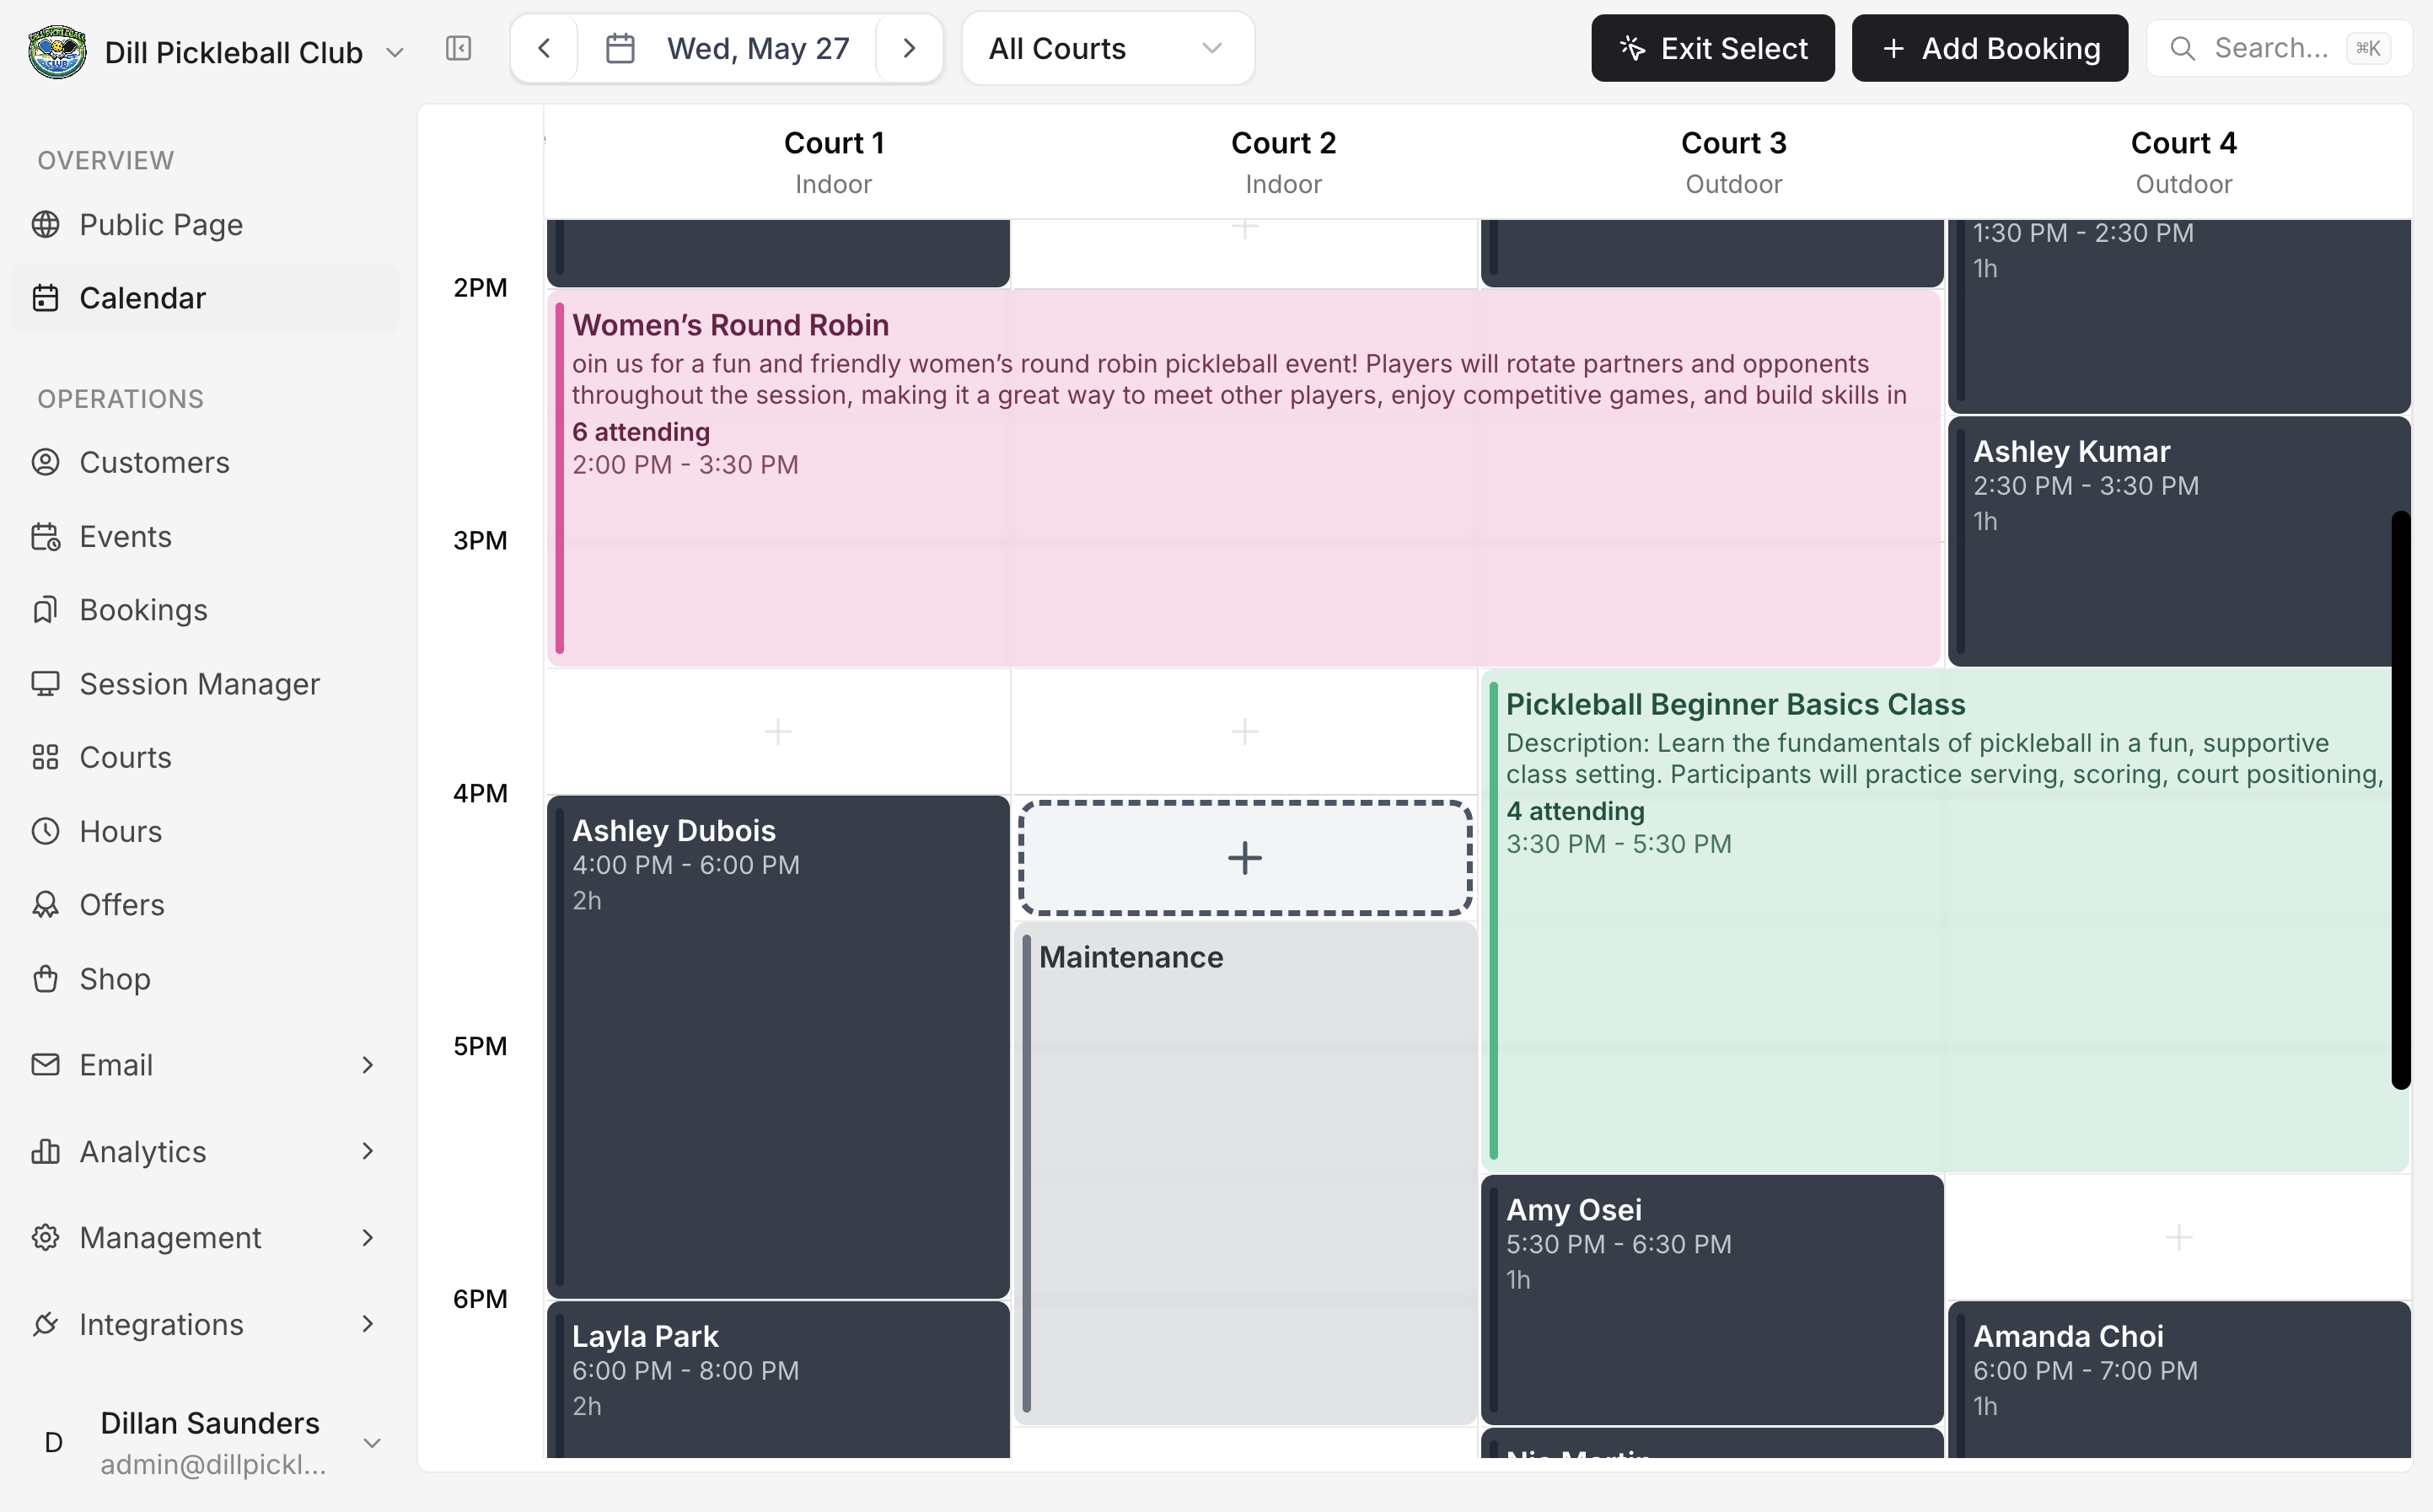Screen dimensions: 2433x1512
Task: Expand the Management submenu chevron
Action: pos(367,1238)
